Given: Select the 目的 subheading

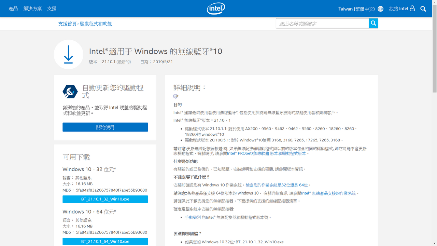Looking at the screenshot, I should click(x=178, y=105).
